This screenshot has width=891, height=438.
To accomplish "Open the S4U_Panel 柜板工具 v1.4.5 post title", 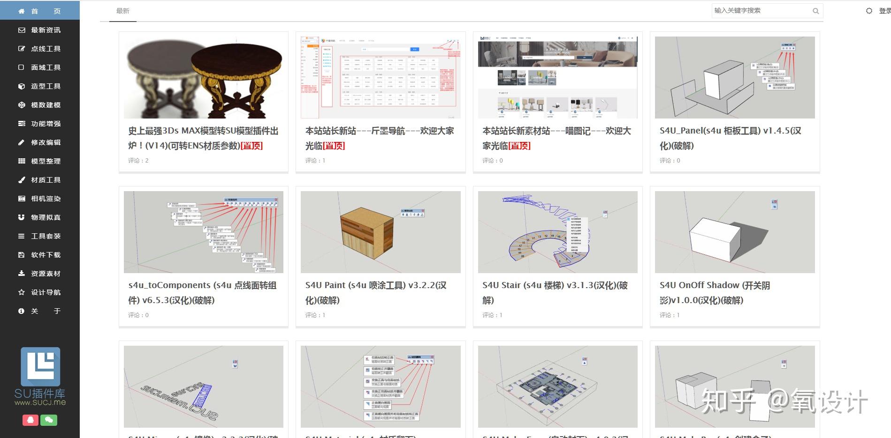I will pyautogui.click(x=731, y=138).
